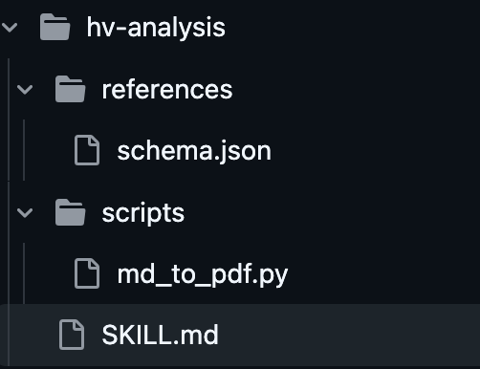Select the scripts folder label
Screen dimensions: 480x369
click(x=143, y=213)
